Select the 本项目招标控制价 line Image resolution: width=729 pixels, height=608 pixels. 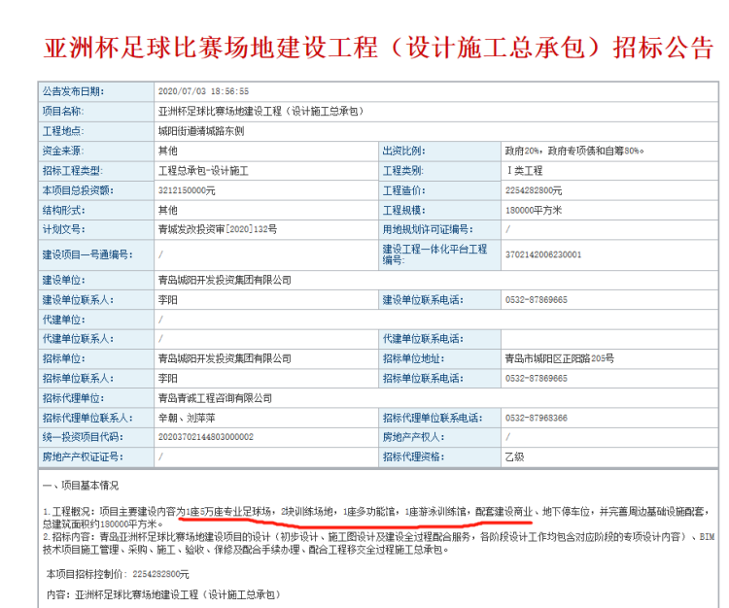[118, 575]
